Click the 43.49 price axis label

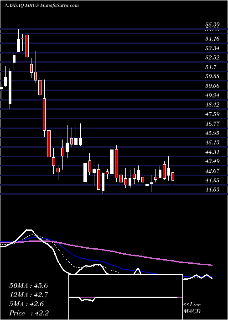click(x=212, y=161)
